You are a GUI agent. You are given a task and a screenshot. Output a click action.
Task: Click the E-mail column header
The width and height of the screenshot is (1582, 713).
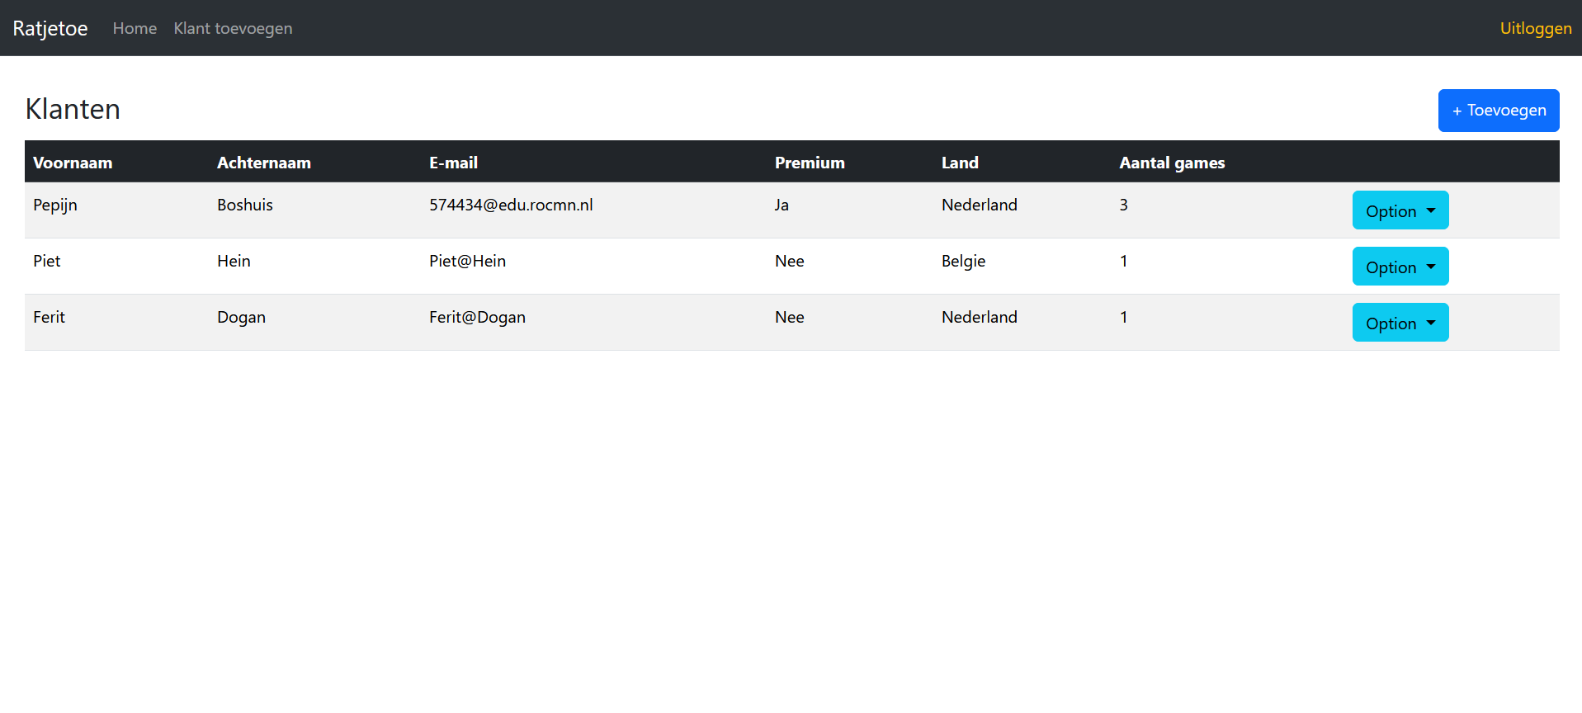[x=453, y=163]
